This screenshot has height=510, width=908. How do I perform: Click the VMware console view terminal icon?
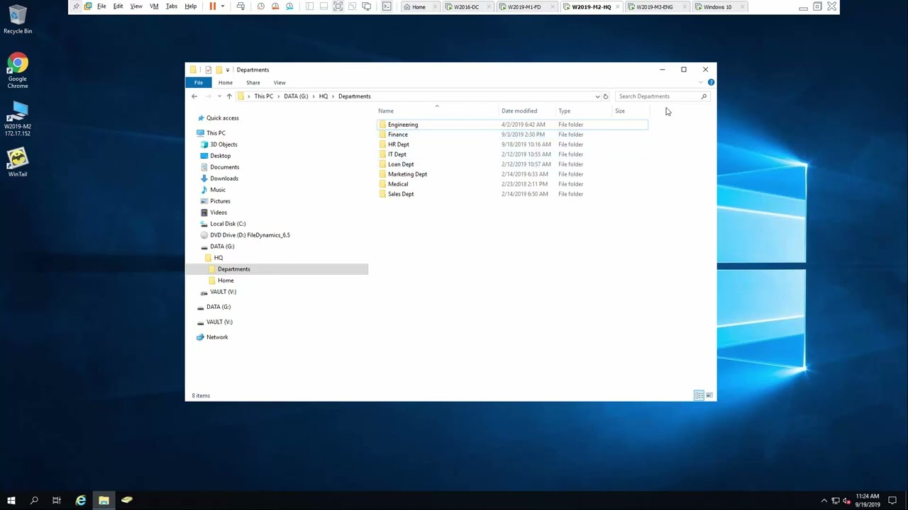tap(387, 6)
